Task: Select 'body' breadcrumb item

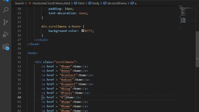Action: 96,3
